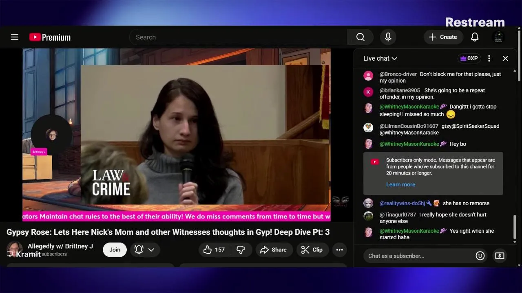
Task: Focus the Search input field
Action: point(239,37)
